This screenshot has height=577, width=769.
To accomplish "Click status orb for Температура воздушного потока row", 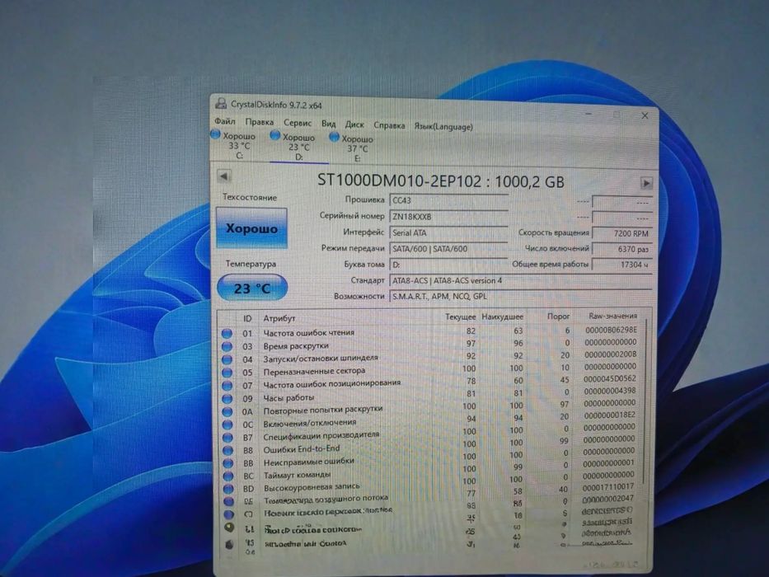I will (x=229, y=501).
